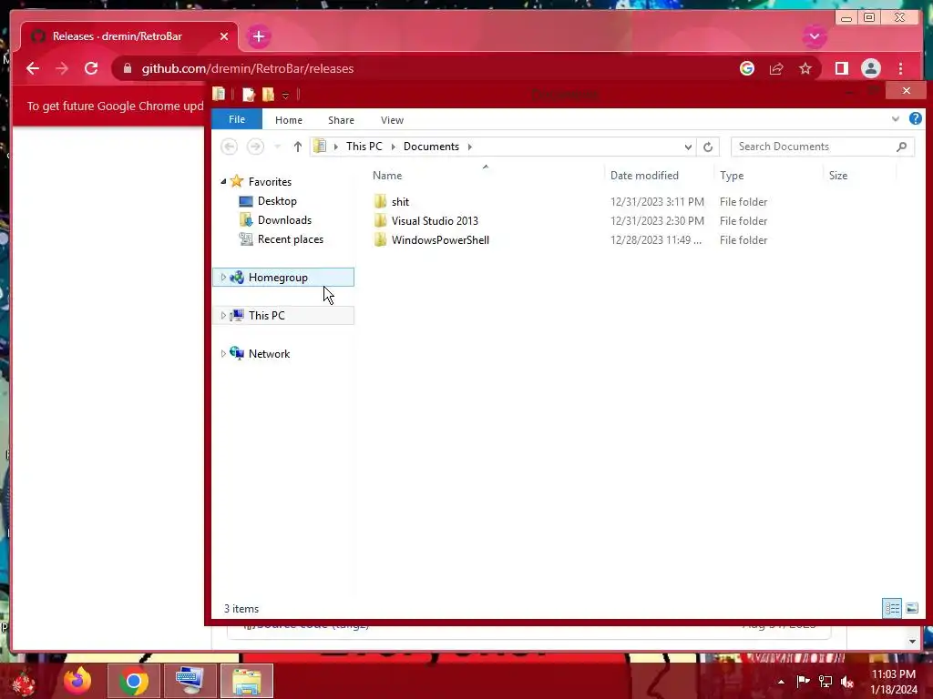Click Google icon in Chrome toolbar

pos(747,68)
